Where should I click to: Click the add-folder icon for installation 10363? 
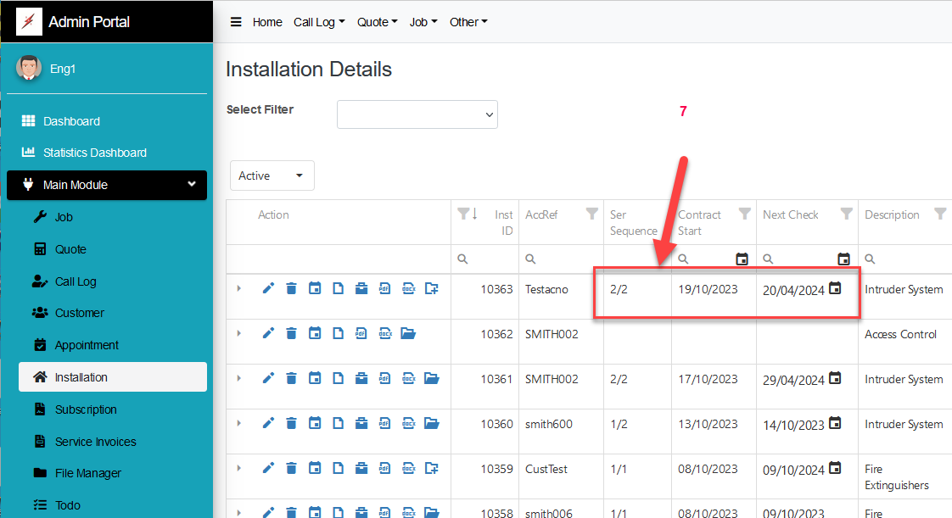pos(432,289)
